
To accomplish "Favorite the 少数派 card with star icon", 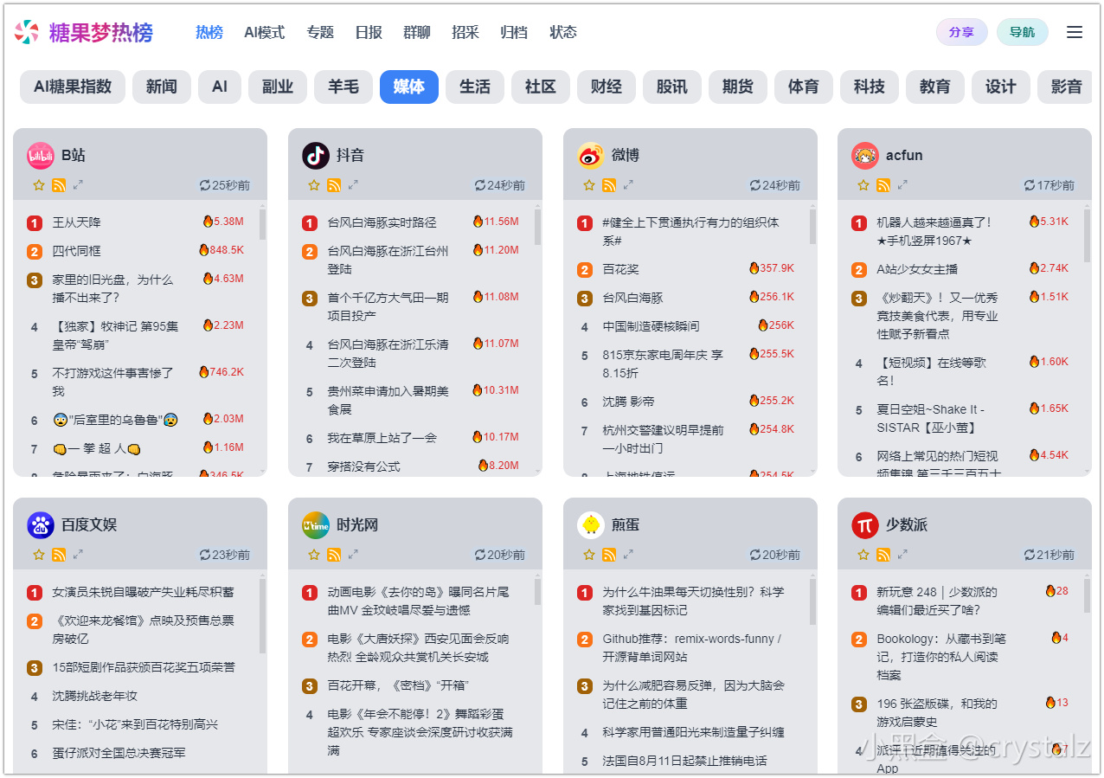I will click(x=863, y=555).
